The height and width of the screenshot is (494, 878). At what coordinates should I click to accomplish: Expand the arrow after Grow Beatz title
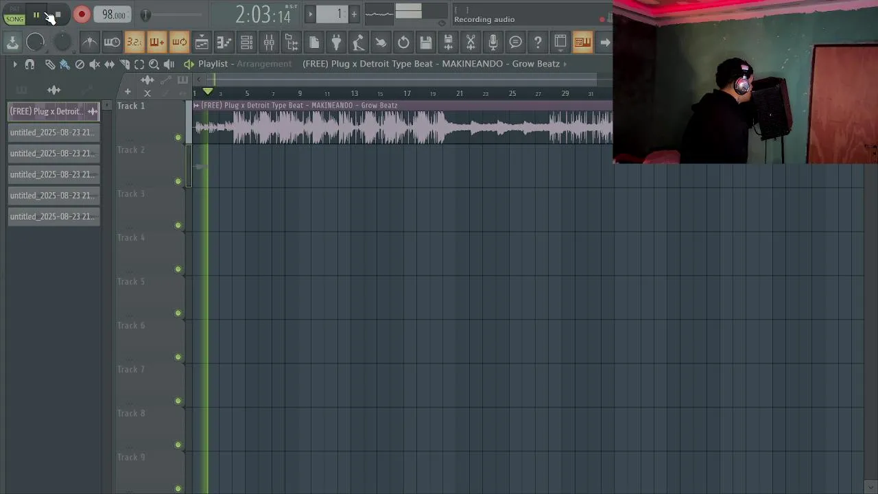click(565, 64)
